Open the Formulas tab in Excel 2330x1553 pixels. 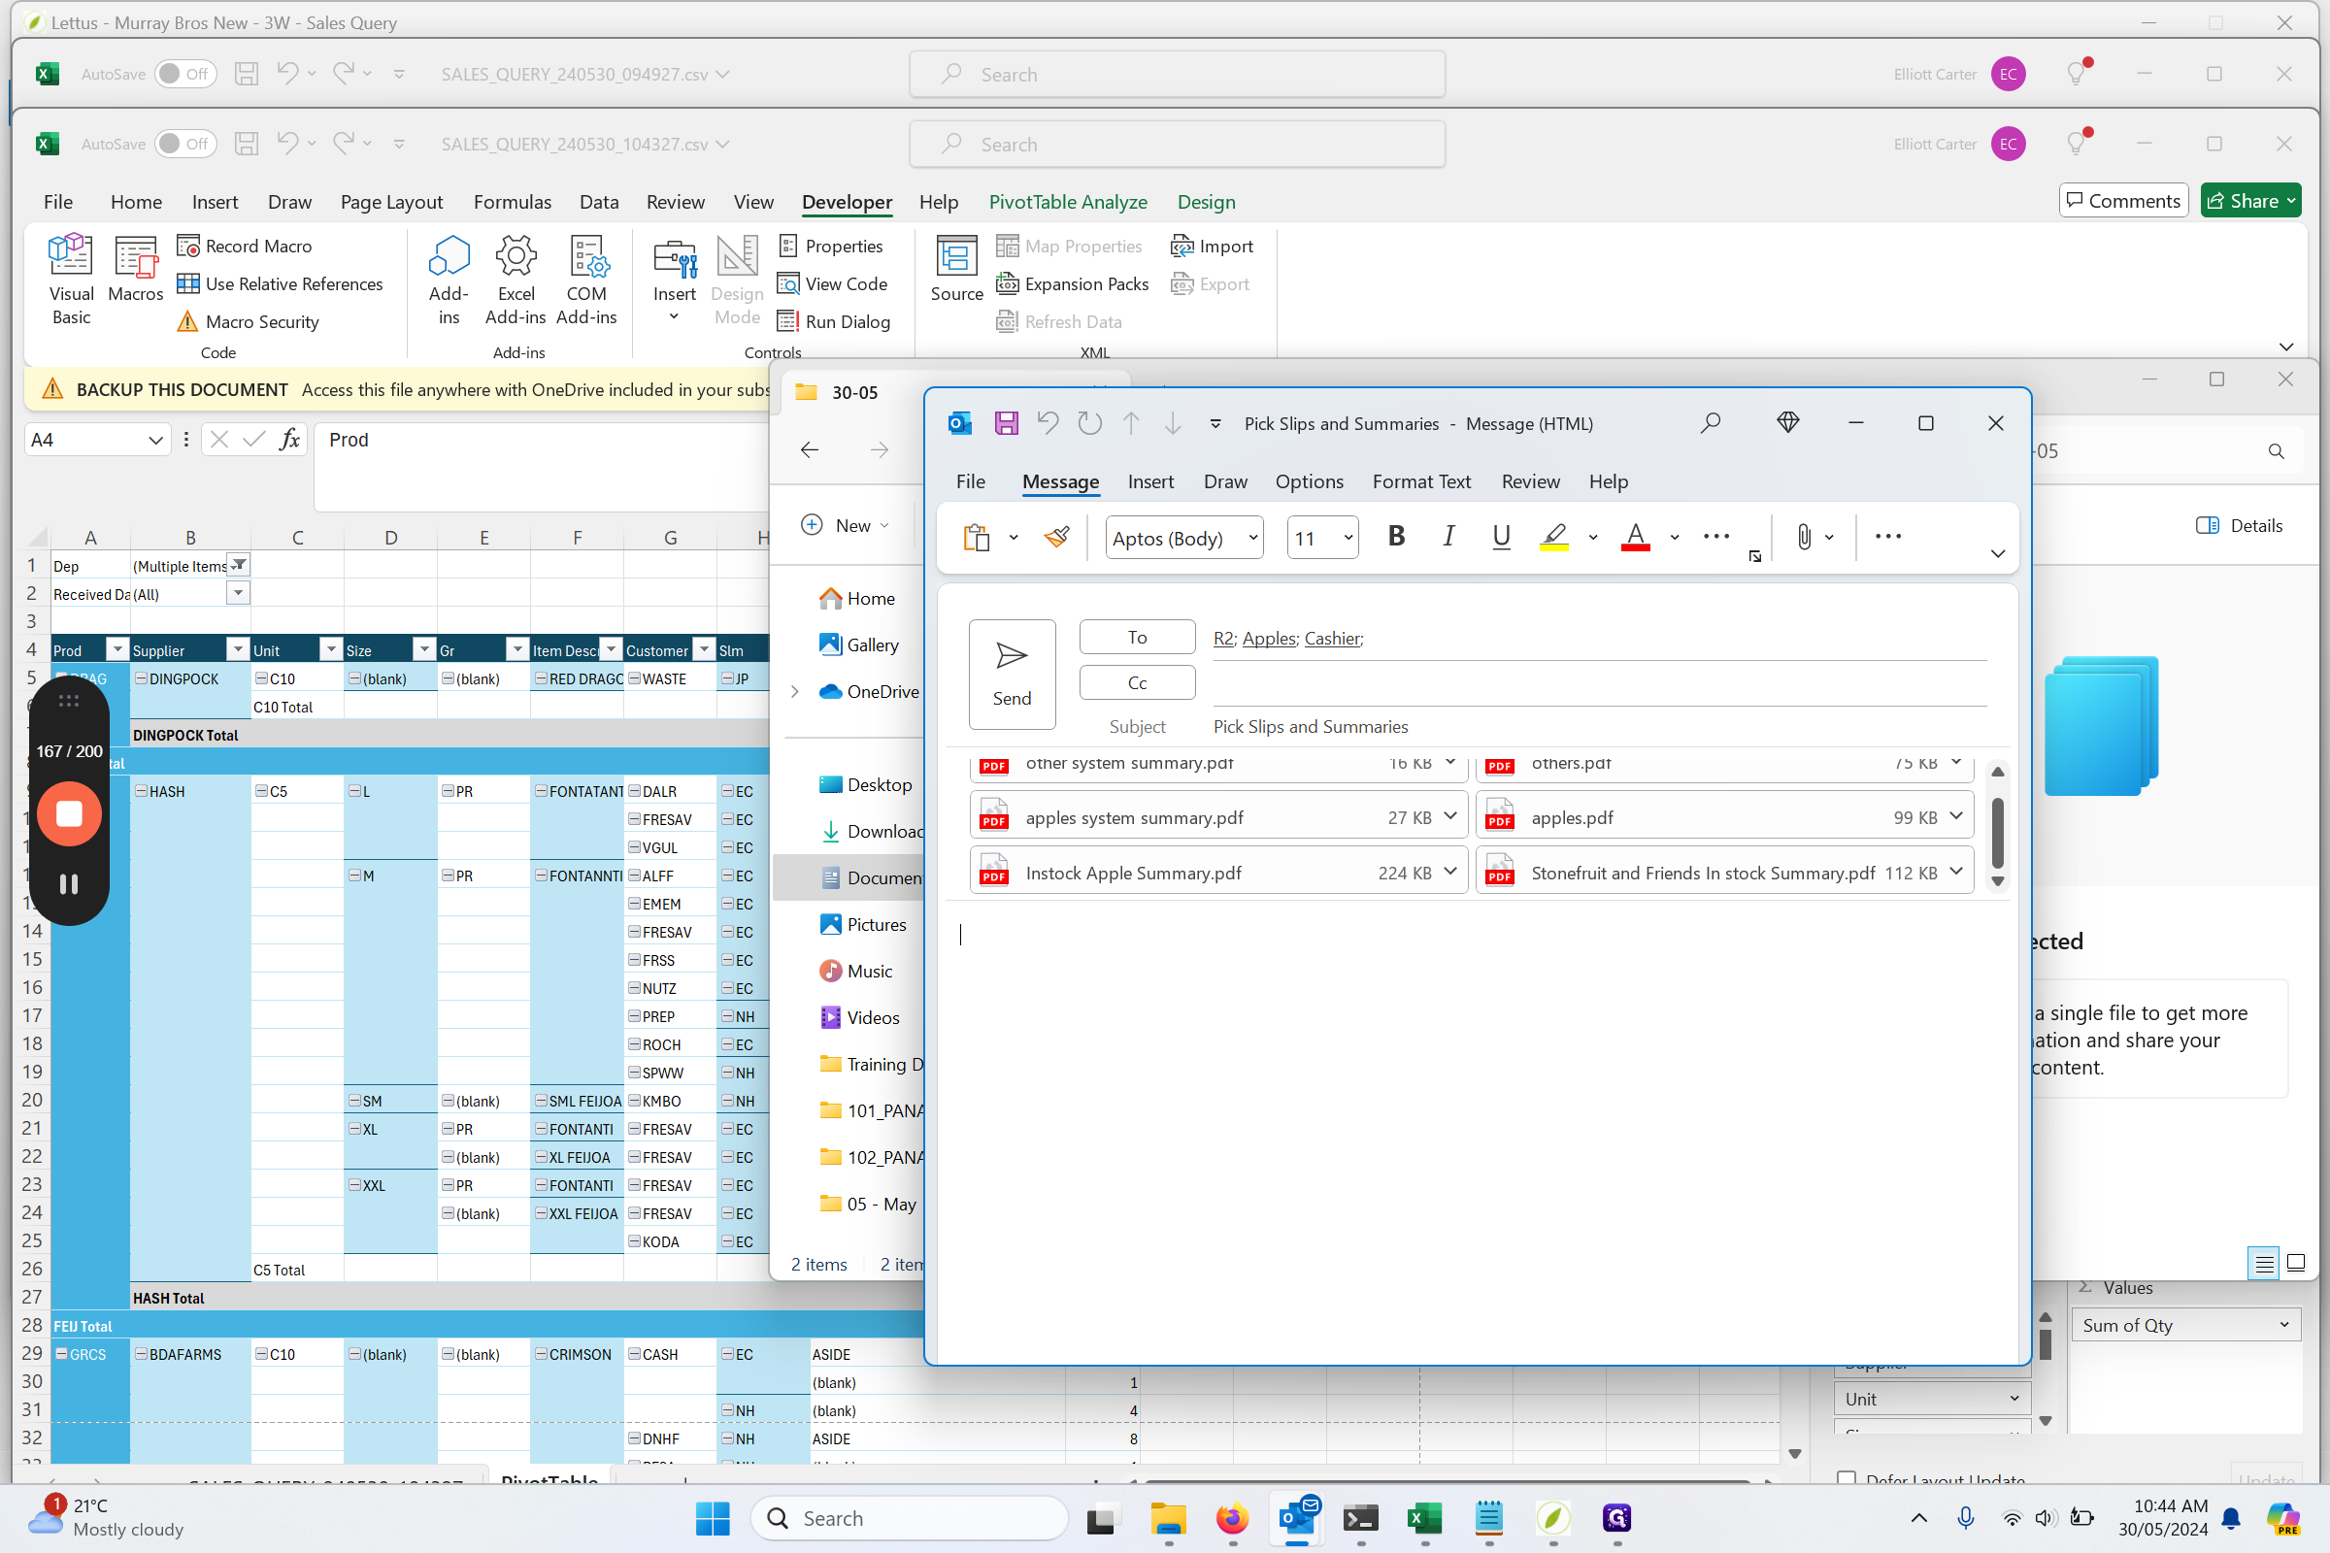513,202
